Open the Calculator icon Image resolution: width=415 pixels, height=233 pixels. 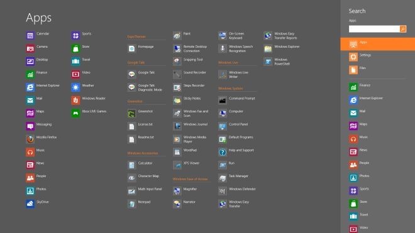click(131, 165)
